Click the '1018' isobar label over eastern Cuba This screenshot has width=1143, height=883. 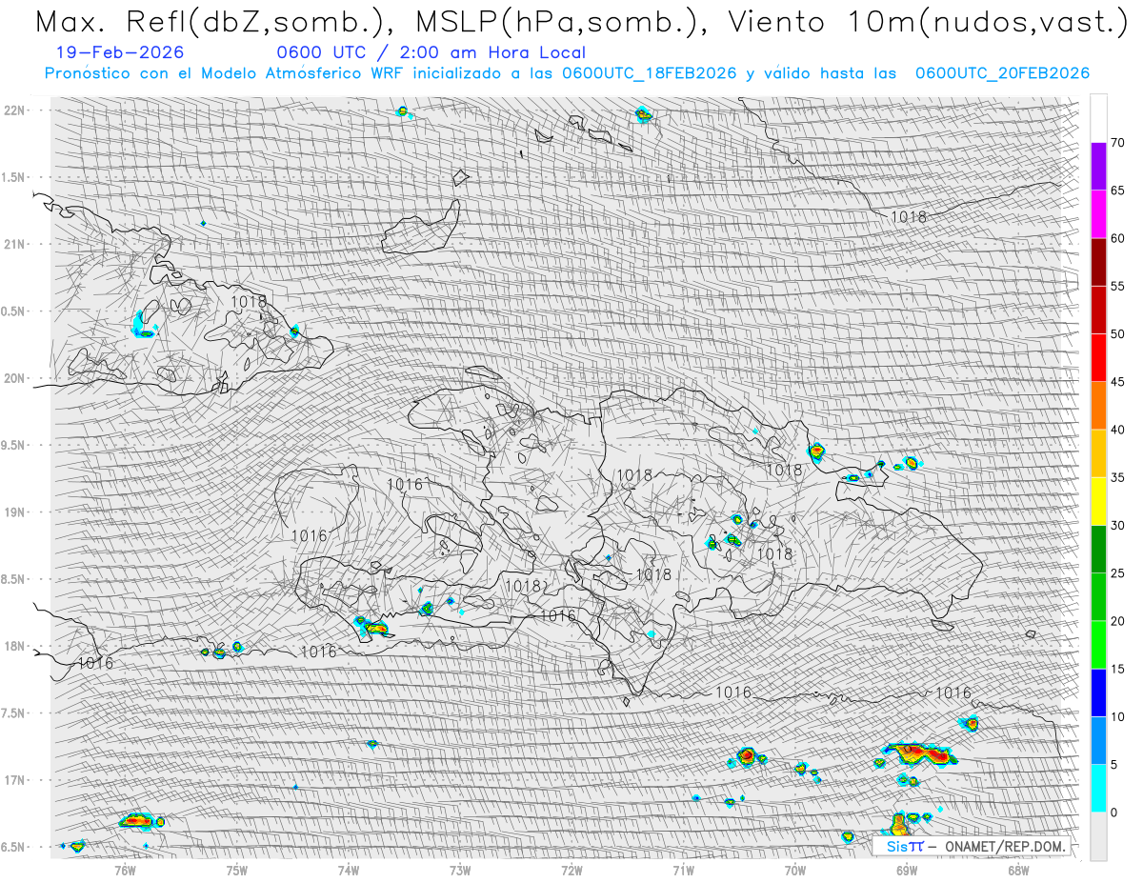[x=249, y=301]
